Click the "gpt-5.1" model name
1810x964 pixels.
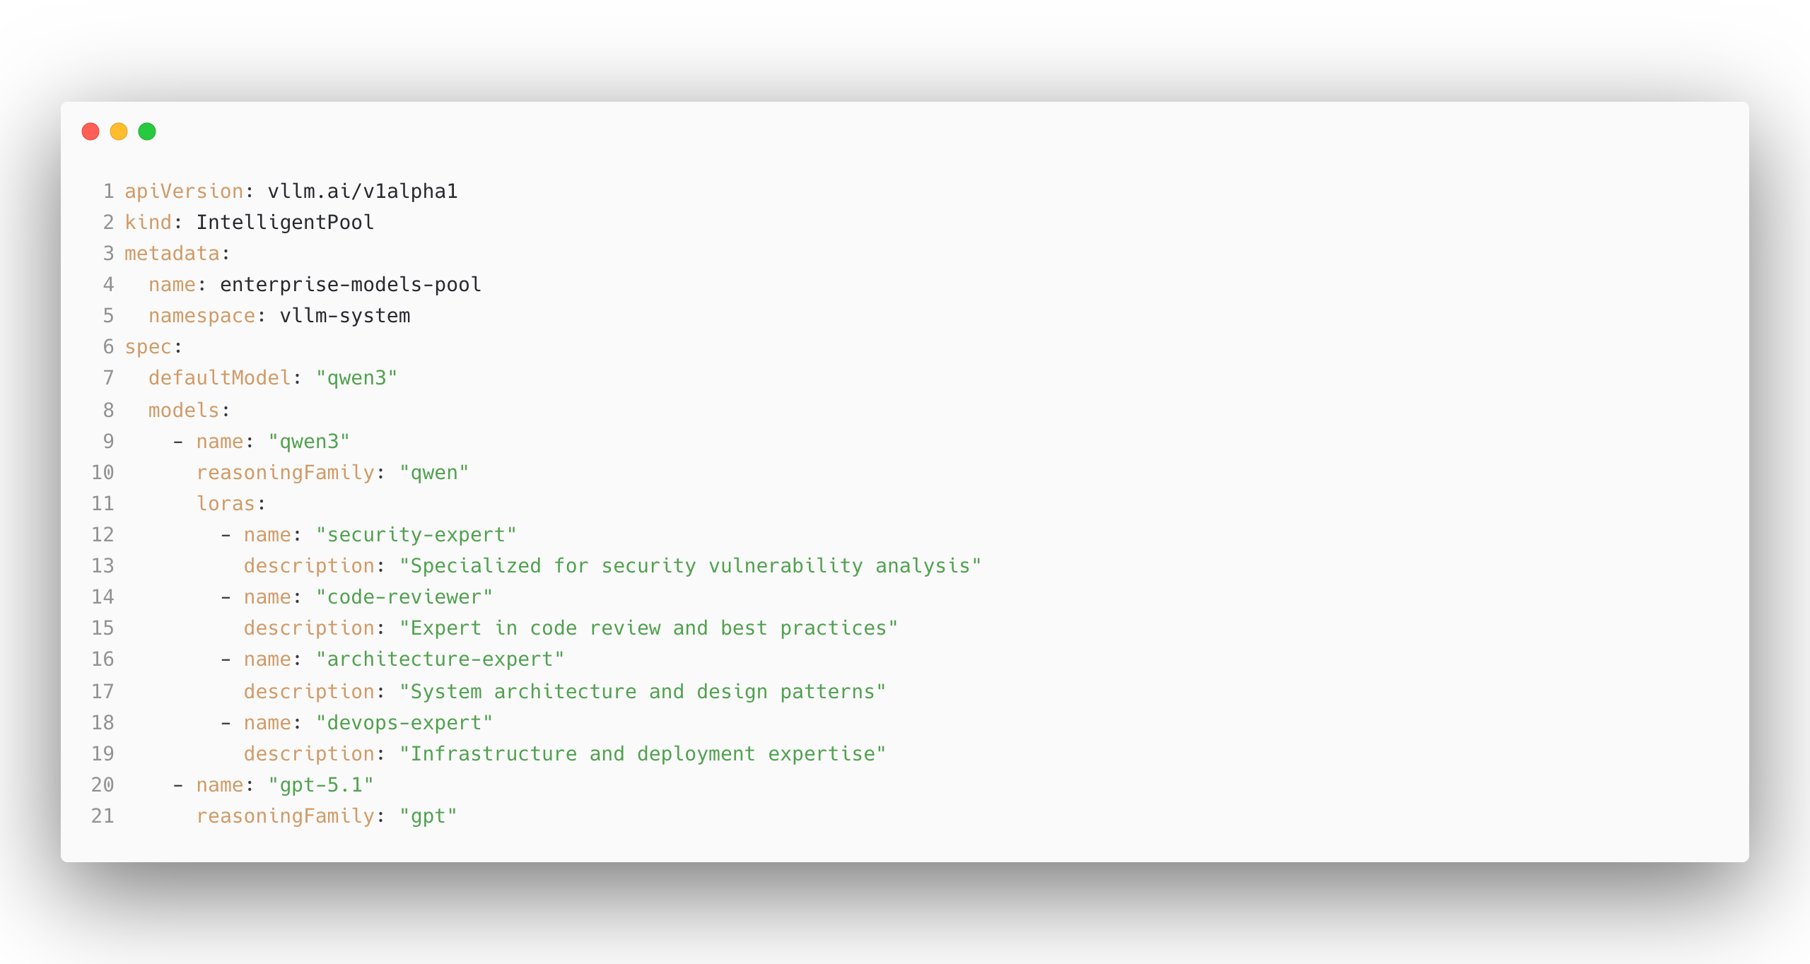320,785
